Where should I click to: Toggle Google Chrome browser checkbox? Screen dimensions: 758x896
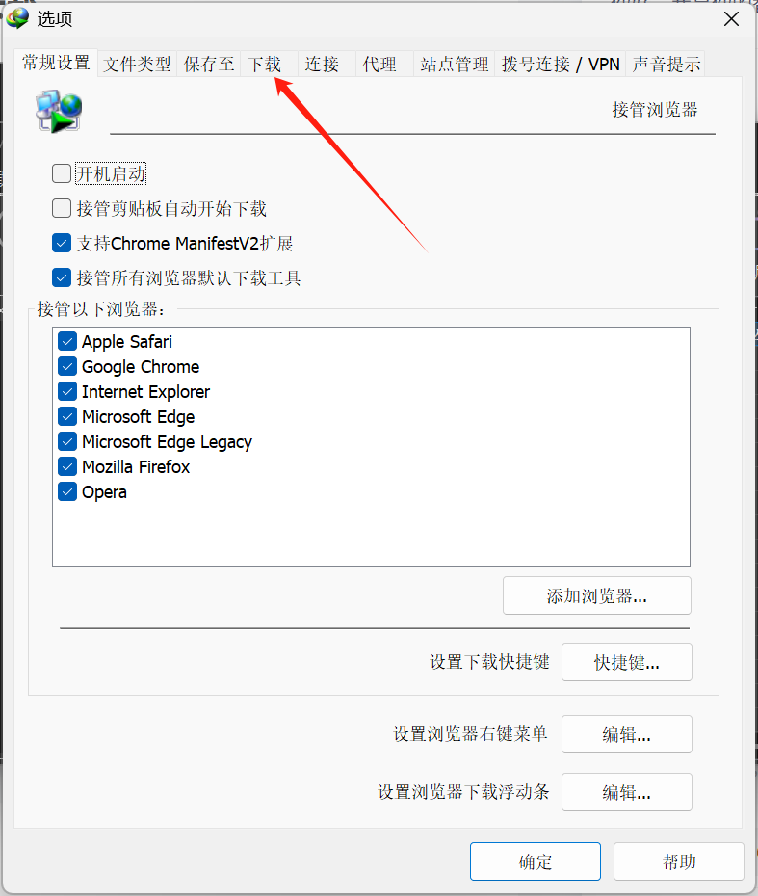pos(67,366)
